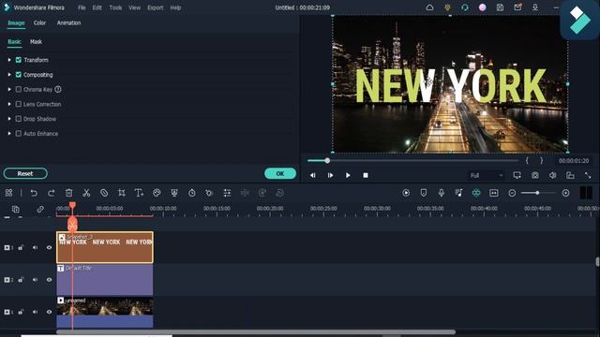This screenshot has height=337, width=600.
Task: Stop the preview playback
Action: 366,175
